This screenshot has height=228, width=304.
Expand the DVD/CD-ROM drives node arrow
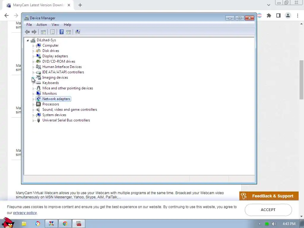pos(33,62)
